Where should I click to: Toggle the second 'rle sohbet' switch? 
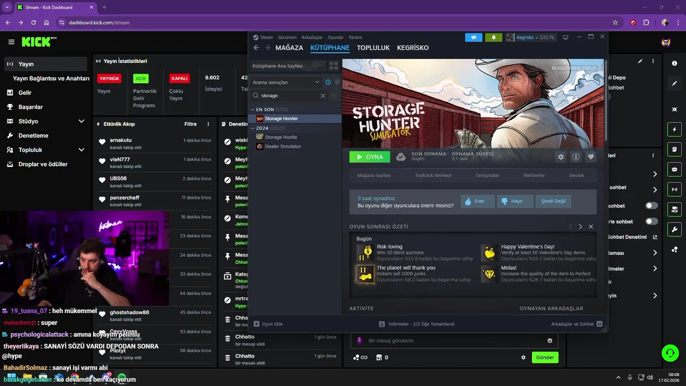(652, 221)
